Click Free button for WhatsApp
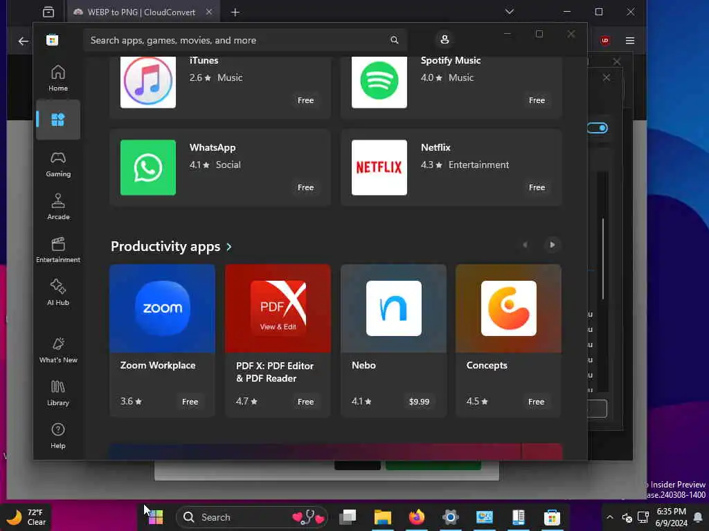This screenshot has height=531, width=709. pos(305,187)
